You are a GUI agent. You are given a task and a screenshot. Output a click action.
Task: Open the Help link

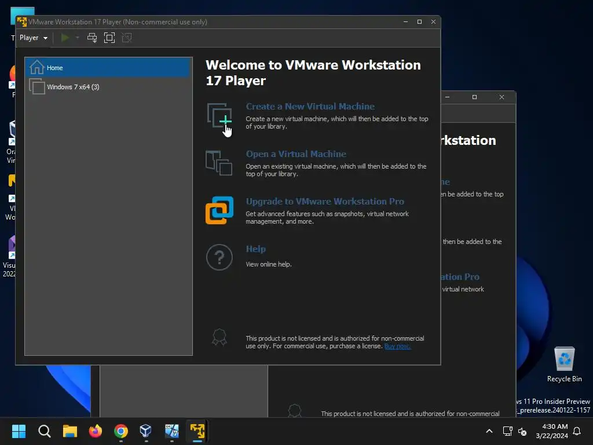coord(255,249)
